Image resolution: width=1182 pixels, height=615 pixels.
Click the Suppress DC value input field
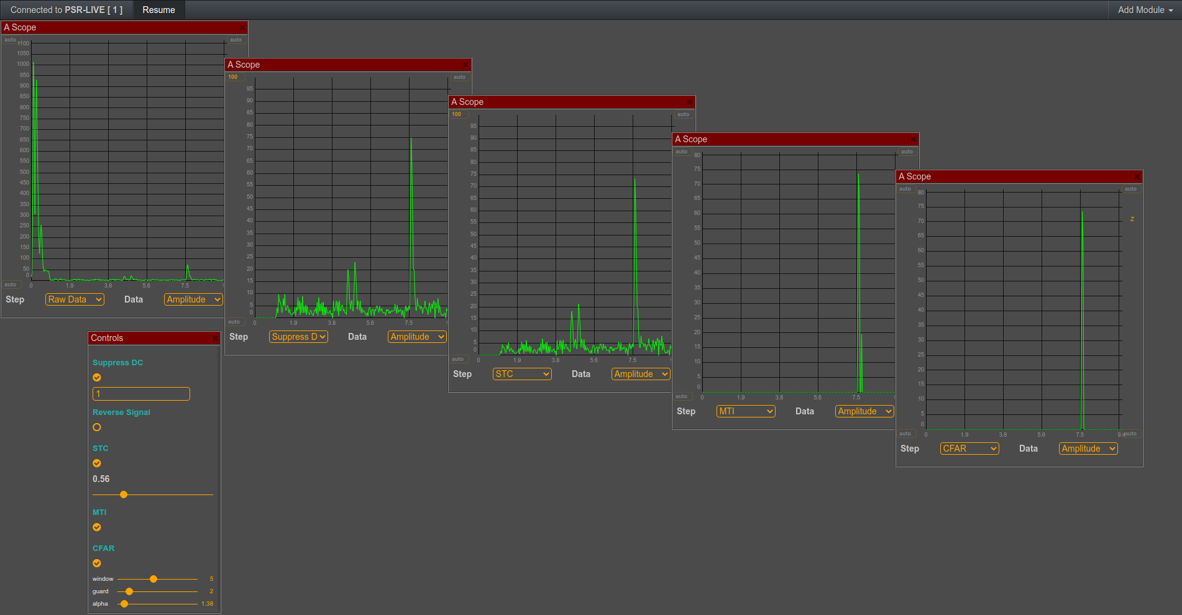141,394
